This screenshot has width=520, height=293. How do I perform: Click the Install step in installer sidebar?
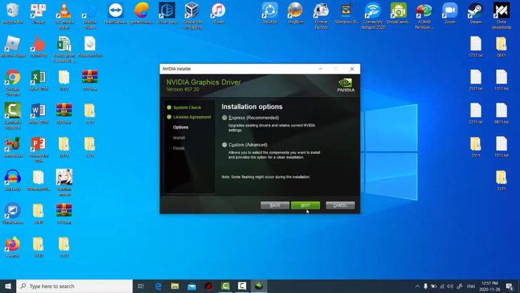(179, 138)
